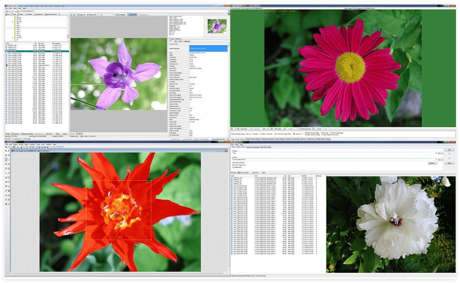
Task: Open the file name dropdown in the Search window
Action: tap(436, 153)
